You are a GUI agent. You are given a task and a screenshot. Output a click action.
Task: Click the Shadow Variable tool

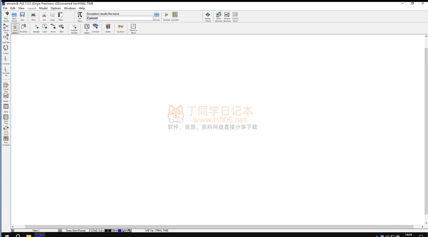[x=74, y=28]
